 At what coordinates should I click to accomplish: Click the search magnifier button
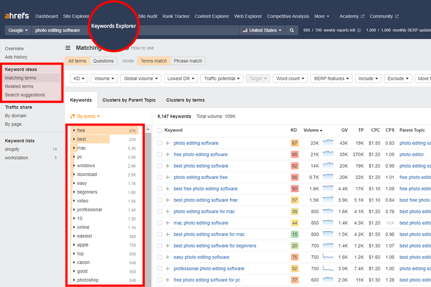pyautogui.click(x=292, y=30)
